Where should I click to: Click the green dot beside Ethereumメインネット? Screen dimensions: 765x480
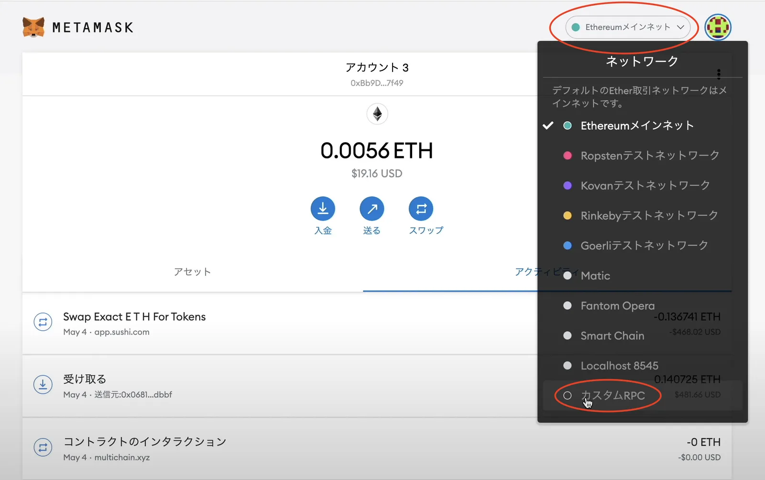tap(568, 125)
